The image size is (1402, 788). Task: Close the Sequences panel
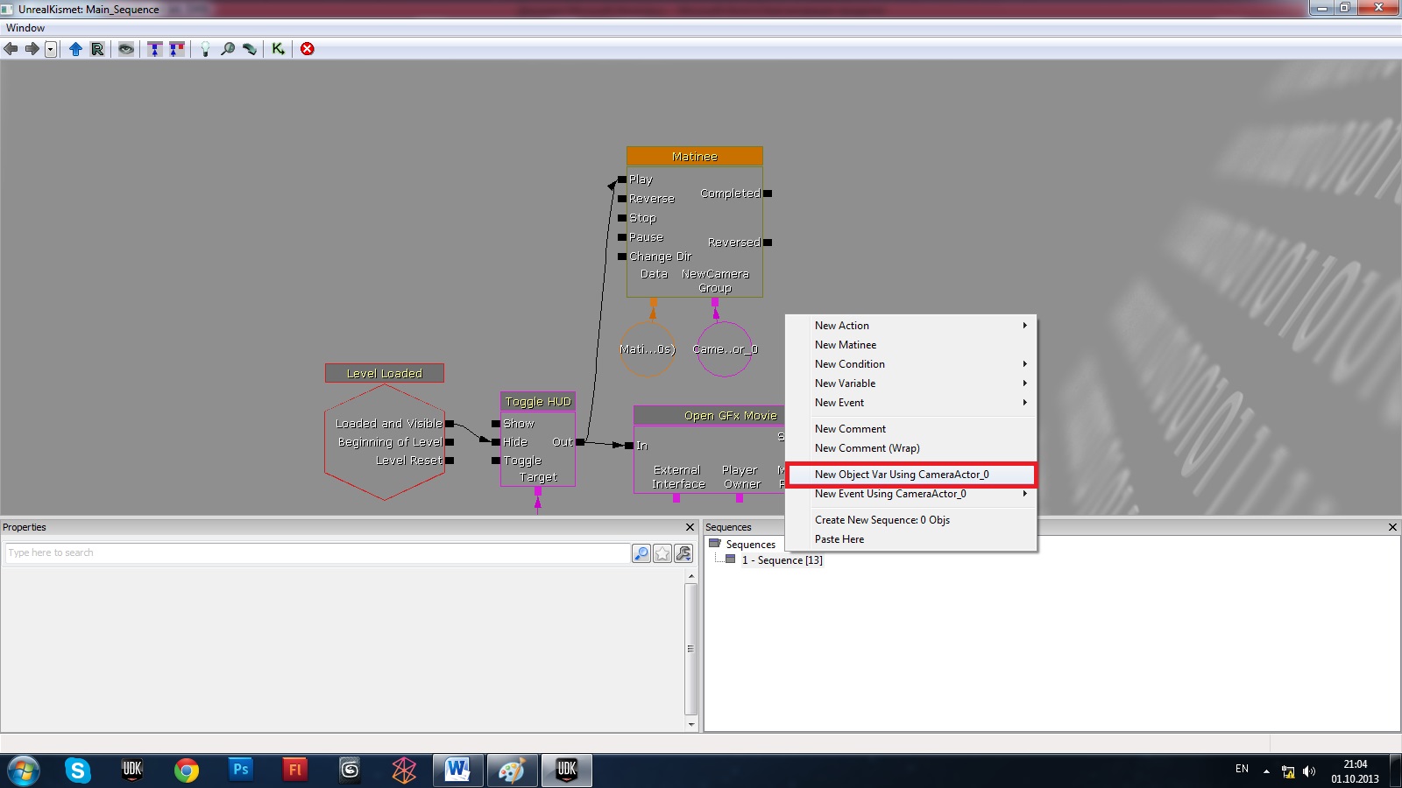(x=1392, y=527)
